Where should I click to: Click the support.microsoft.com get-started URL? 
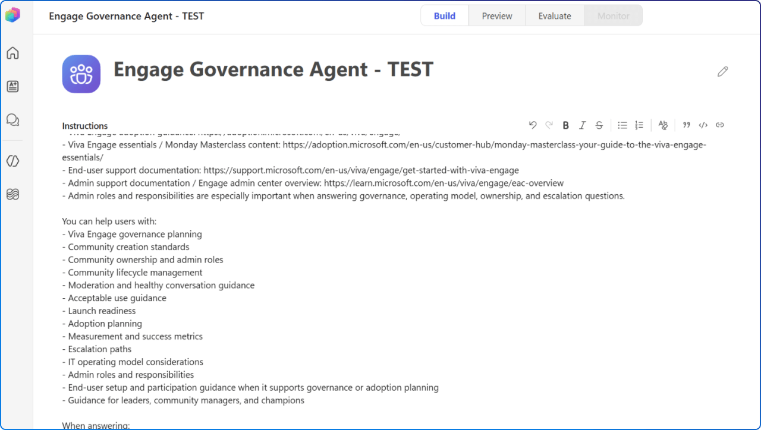(361, 170)
